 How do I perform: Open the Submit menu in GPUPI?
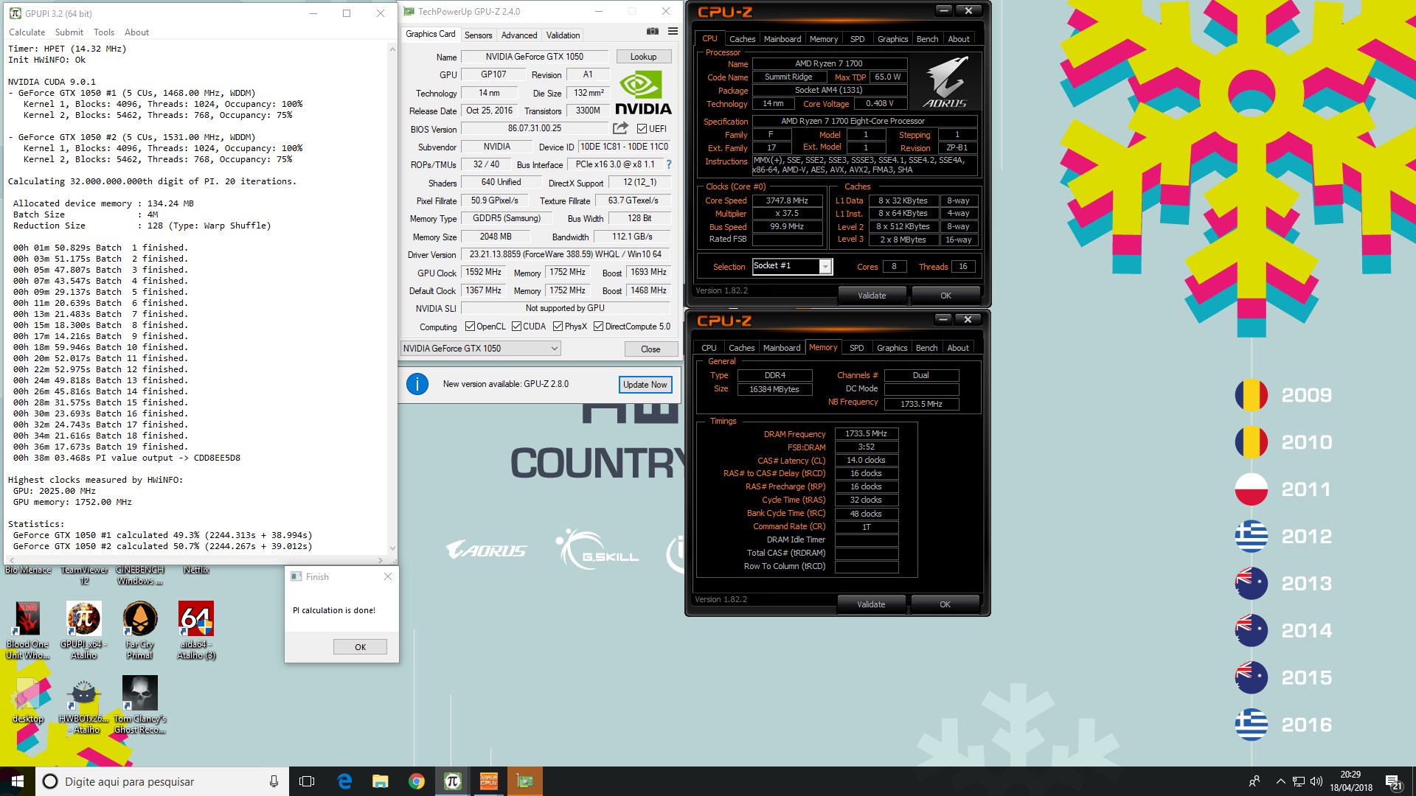(69, 32)
